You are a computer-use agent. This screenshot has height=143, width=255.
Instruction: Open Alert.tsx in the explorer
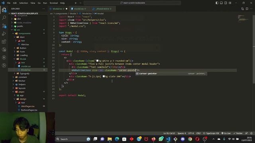click(25, 44)
